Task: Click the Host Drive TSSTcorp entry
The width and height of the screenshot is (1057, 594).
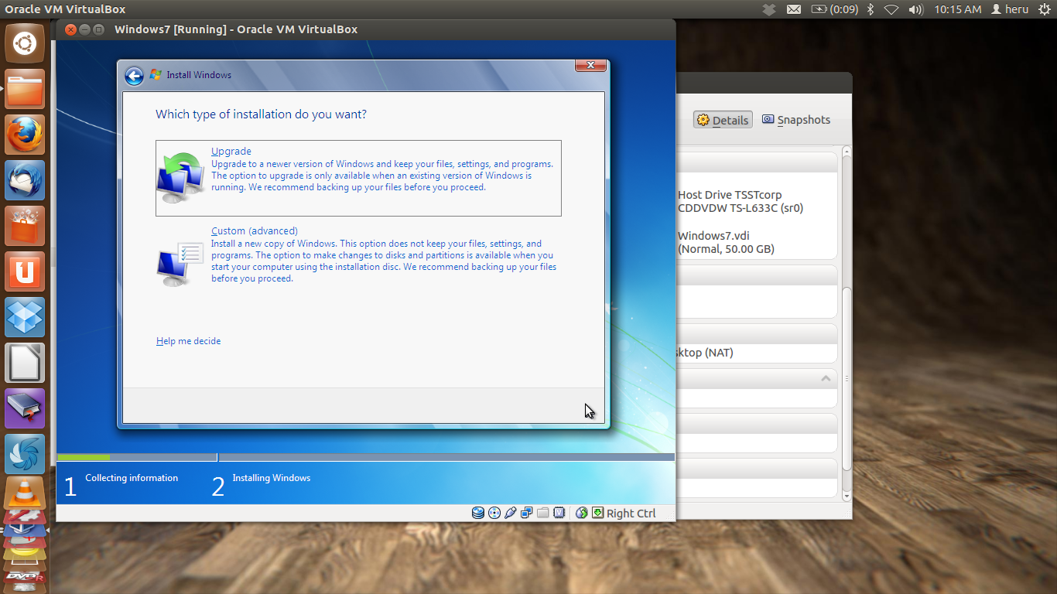Action: coord(741,201)
